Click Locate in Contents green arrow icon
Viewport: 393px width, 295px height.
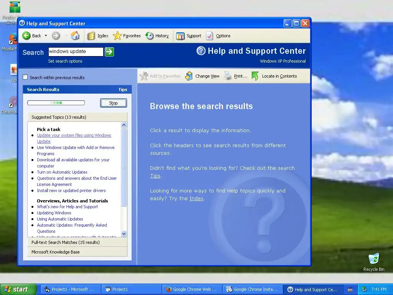255,76
